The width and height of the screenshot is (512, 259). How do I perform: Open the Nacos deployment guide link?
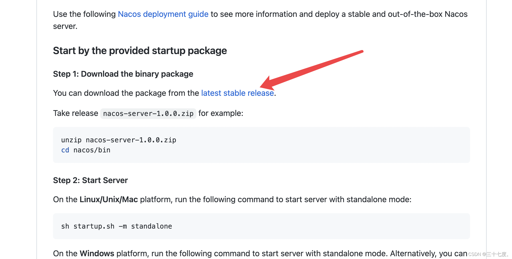(163, 14)
